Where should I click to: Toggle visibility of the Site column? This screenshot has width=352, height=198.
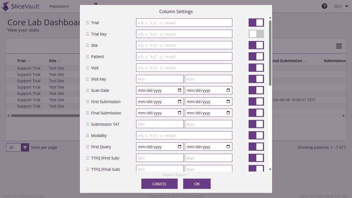[x=256, y=45]
